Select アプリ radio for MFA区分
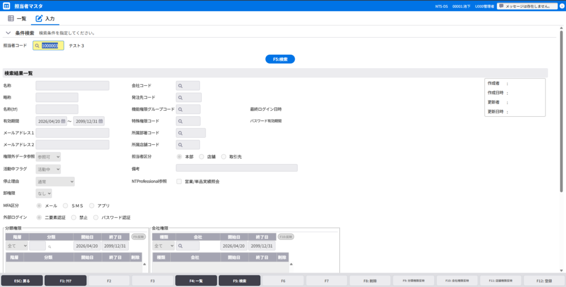This screenshot has width=566, height=287. tap(92, 205)
